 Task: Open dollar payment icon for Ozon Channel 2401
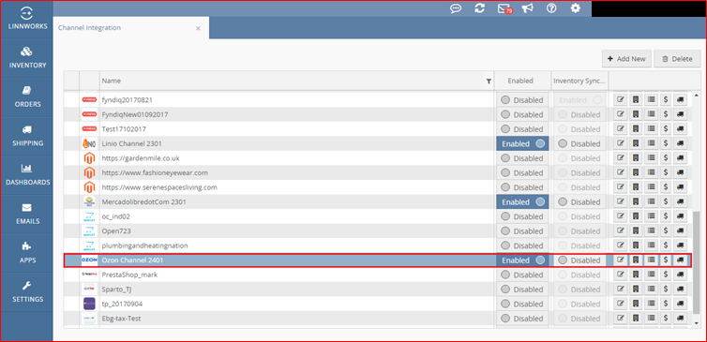tap(666, 260)
